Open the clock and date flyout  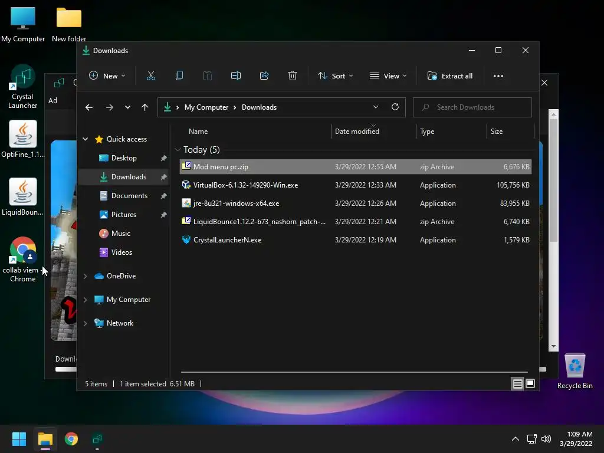coord(576,439)
